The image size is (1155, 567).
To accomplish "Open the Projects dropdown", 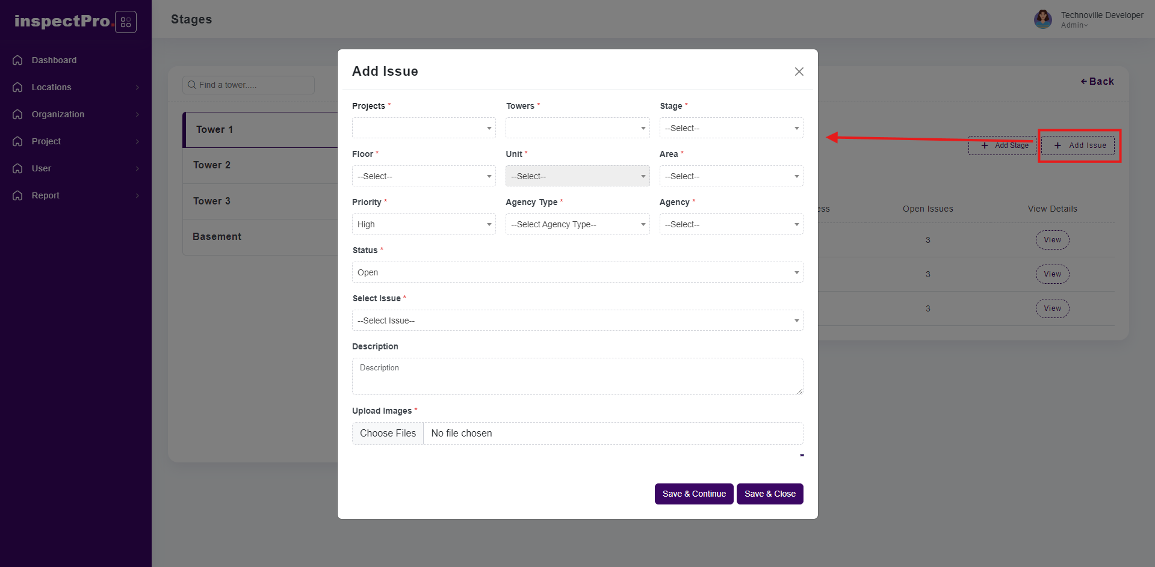I will (424, 128).
